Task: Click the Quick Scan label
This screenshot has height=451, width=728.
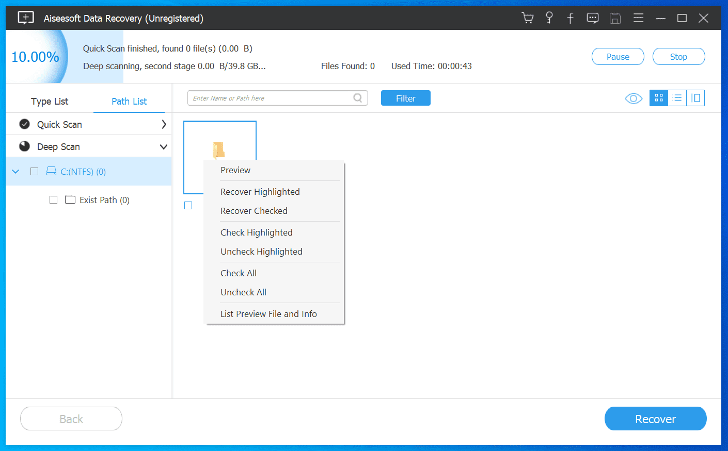Action: pos(59,124)
